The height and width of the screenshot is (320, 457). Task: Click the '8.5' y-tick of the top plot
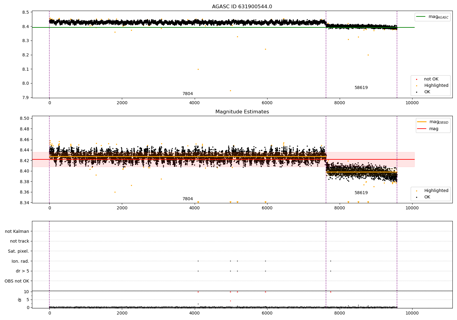coord(26,12)
